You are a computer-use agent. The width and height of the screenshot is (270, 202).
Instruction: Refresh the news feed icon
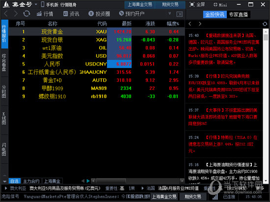[x=265, y=24]
